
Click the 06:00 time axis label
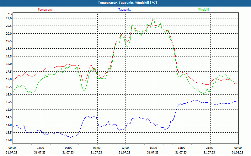(68, 148)
